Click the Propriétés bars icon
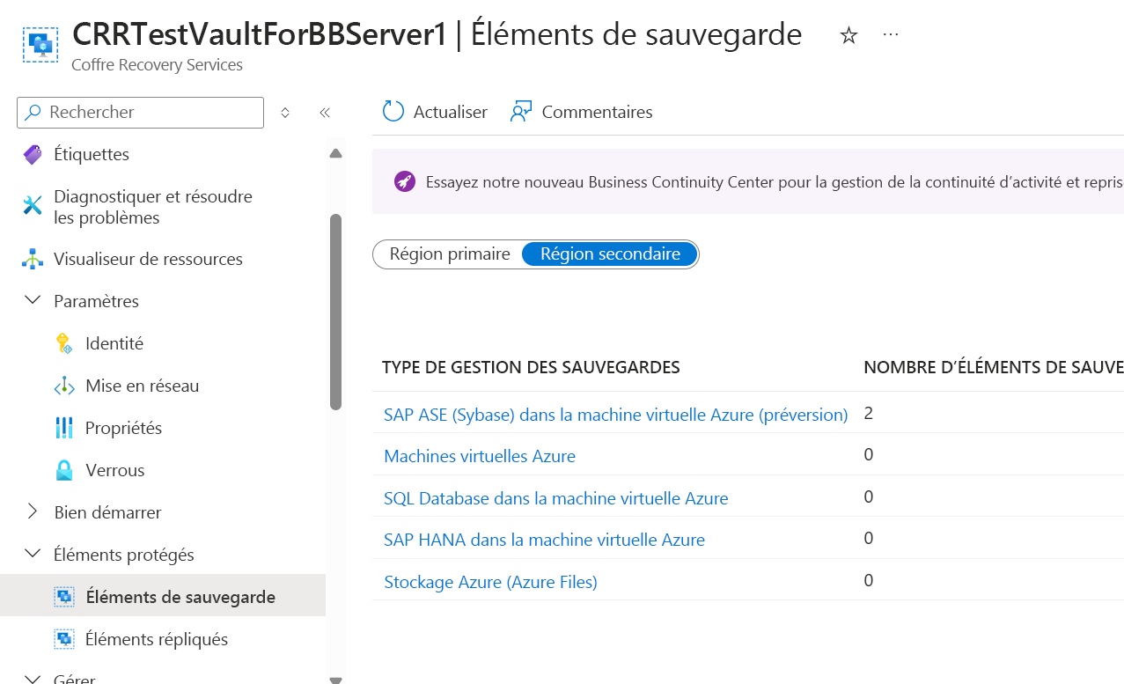The width and height of the screenshot is (1124, 684). 64,428
